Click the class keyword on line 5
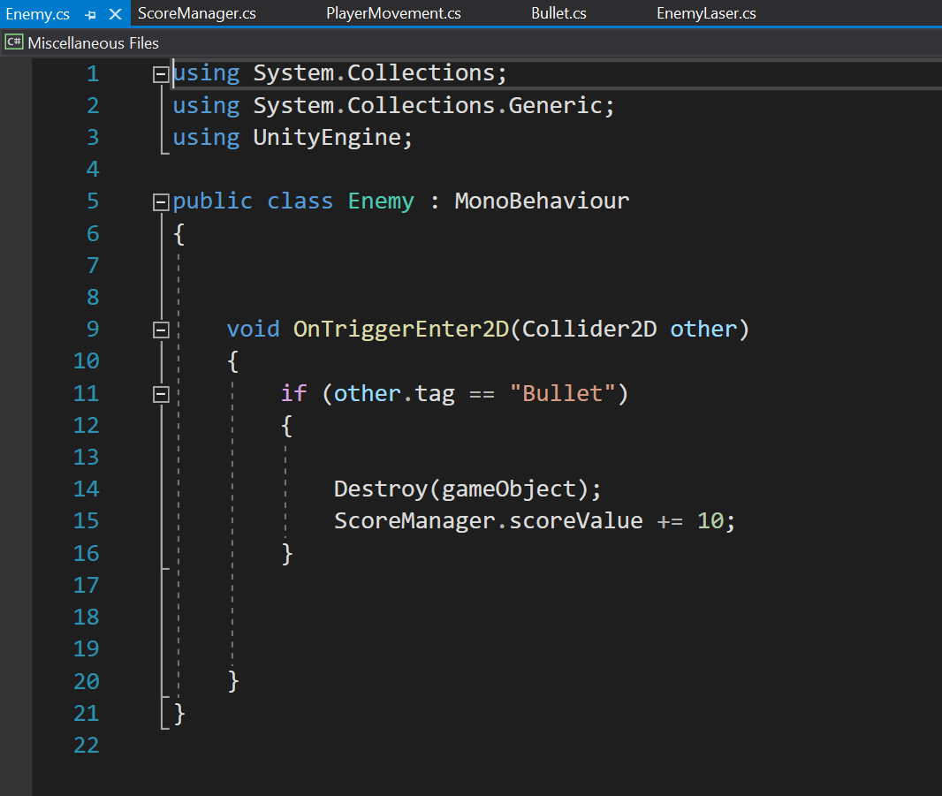The image size is (942, 796). 300,201
